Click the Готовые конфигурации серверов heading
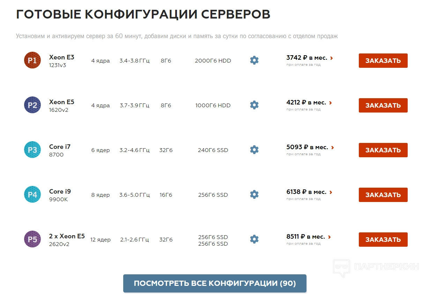The width and height of the screenshot is (437, 296). [143, 14]
